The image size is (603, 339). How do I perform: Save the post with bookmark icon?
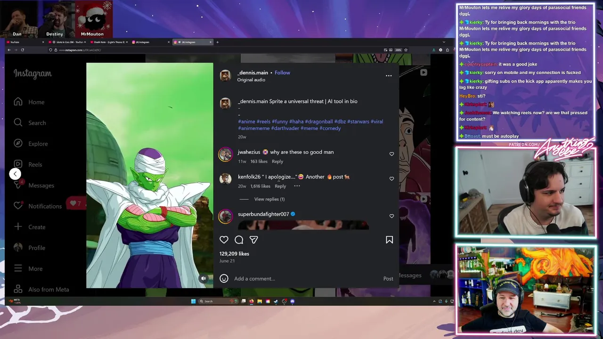point(389,240)
